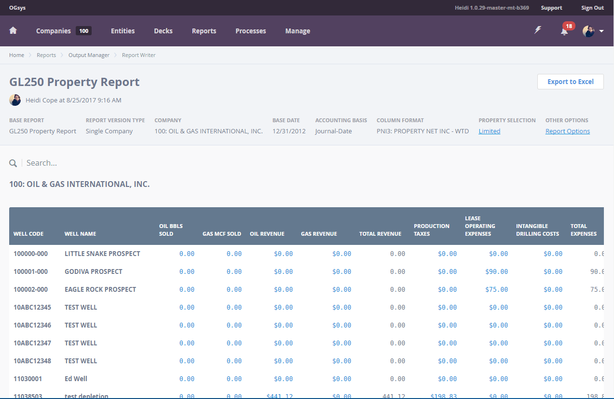Open the notifications bell icon

point(564,31)
